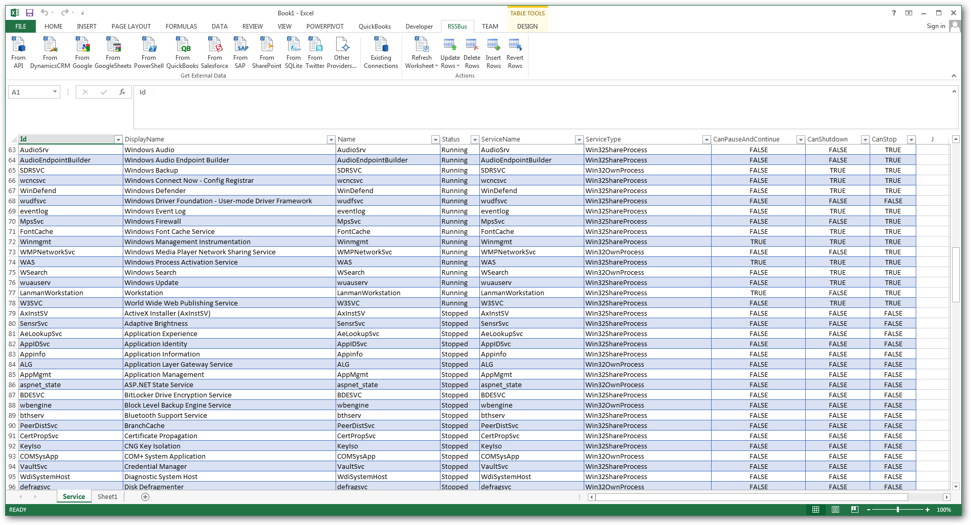Click the Sign in link

(x=936, y=27)
